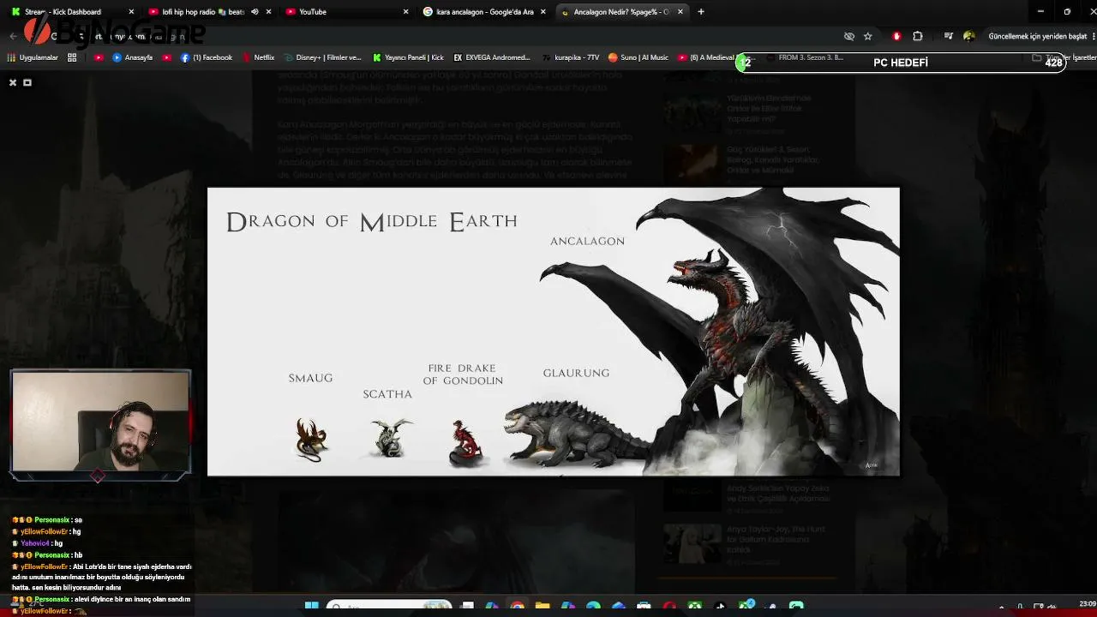Mute the lofi hip hop radio tab audio
1097x617 pixels.
tap(255, 12)
